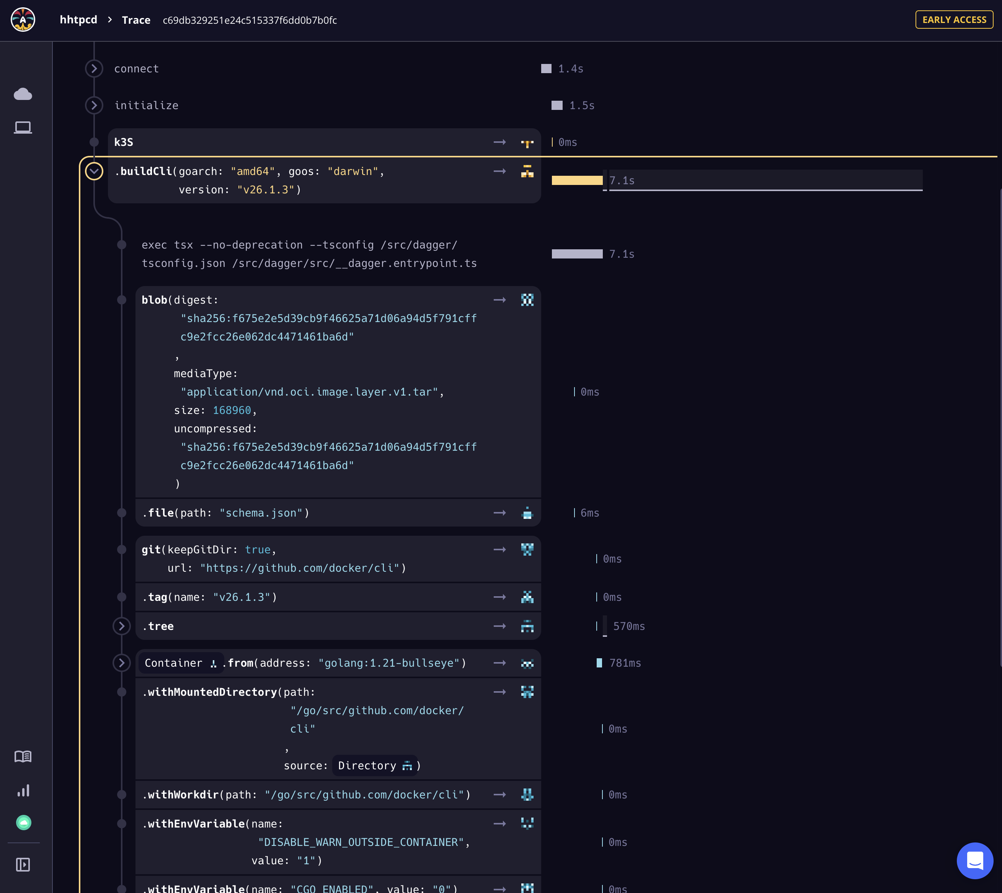Click the pixel avatar icon beside blob

click(x=527, y=300)
